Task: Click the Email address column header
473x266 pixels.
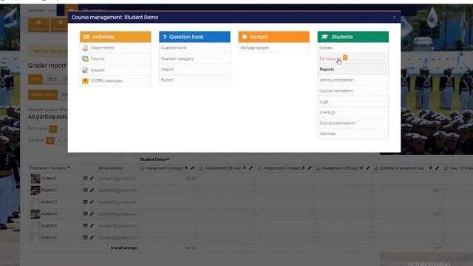Action: click(x=110, y=168)
